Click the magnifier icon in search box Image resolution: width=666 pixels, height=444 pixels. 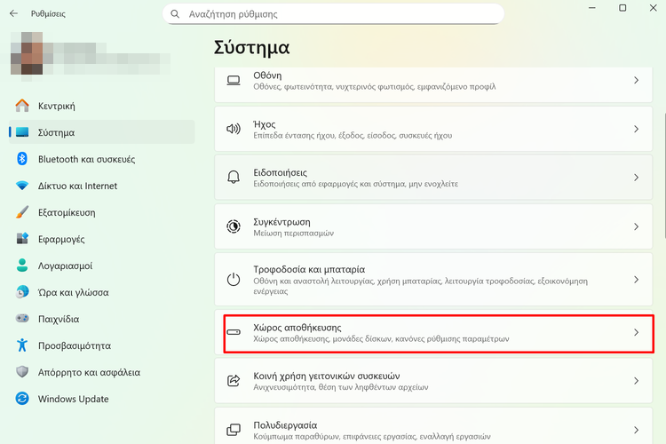coord(175,14)
